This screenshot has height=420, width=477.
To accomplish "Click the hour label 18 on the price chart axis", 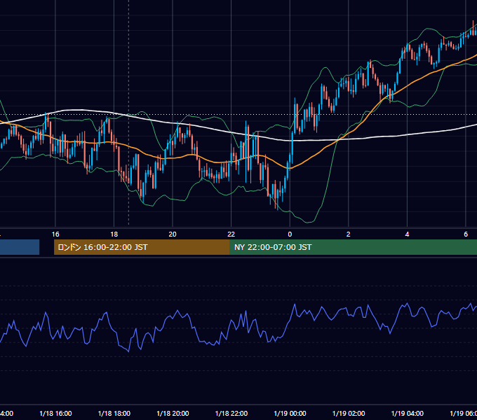I will coord(114,234).
